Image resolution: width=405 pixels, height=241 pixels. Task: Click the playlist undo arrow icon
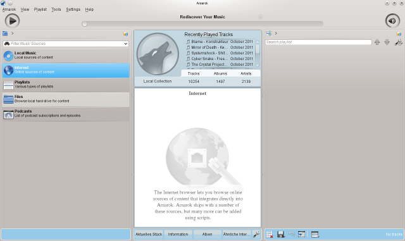(291, 234)
